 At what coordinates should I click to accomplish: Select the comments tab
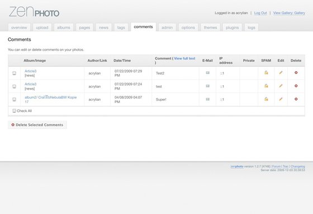[143, 27]
